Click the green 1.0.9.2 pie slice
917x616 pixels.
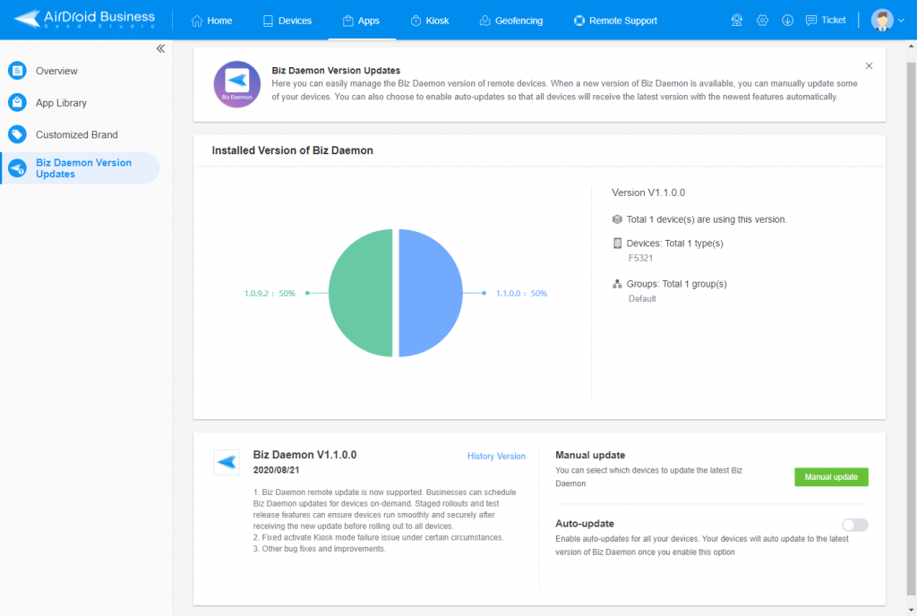click(361, 293)
